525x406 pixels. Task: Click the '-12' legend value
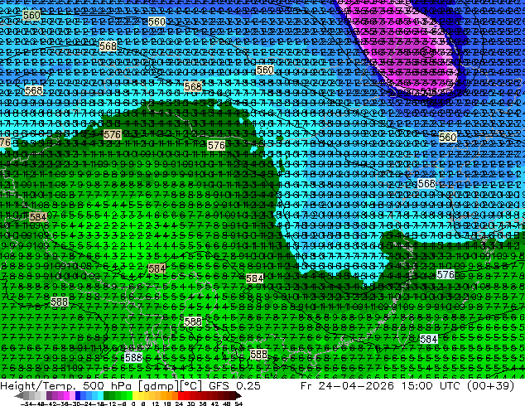(110, 404)
